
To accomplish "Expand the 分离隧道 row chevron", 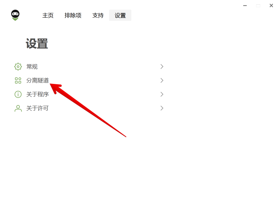I will click(x=162, y=80).
